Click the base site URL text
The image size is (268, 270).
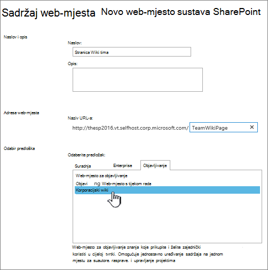(130, 128)
